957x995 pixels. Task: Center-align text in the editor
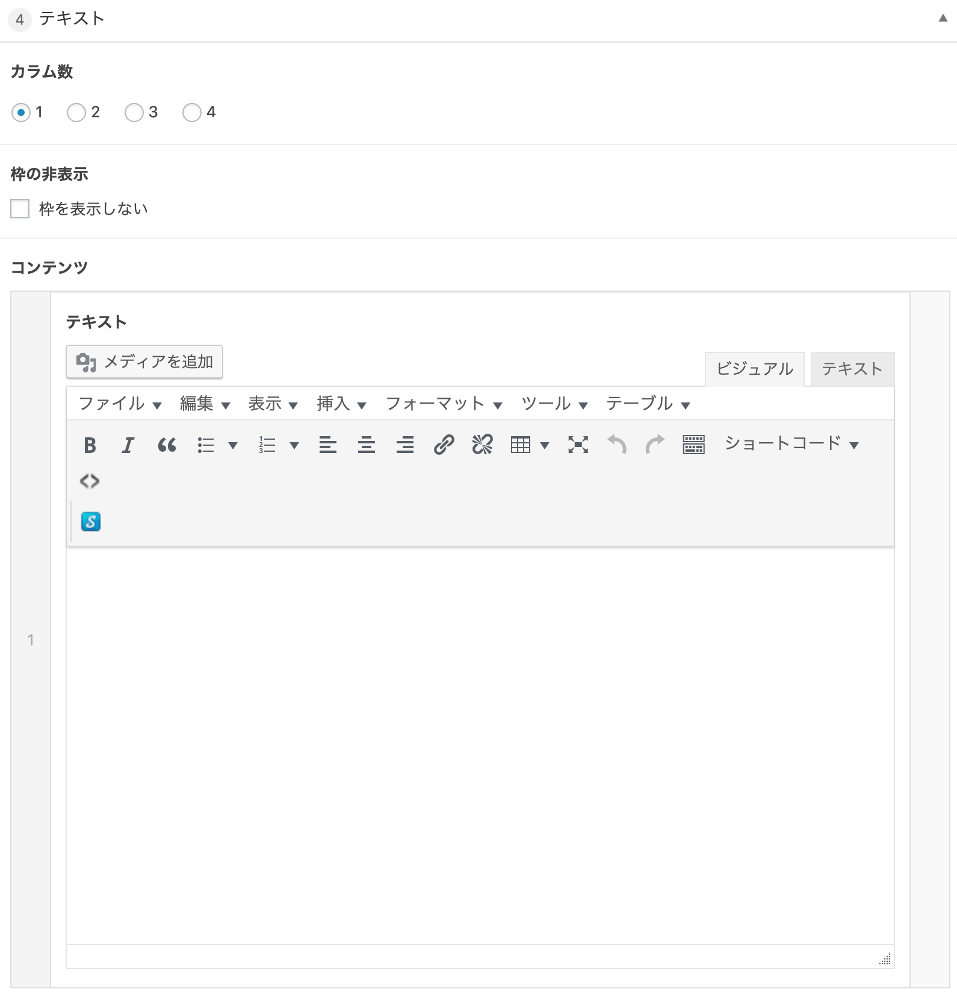point(366,445)
